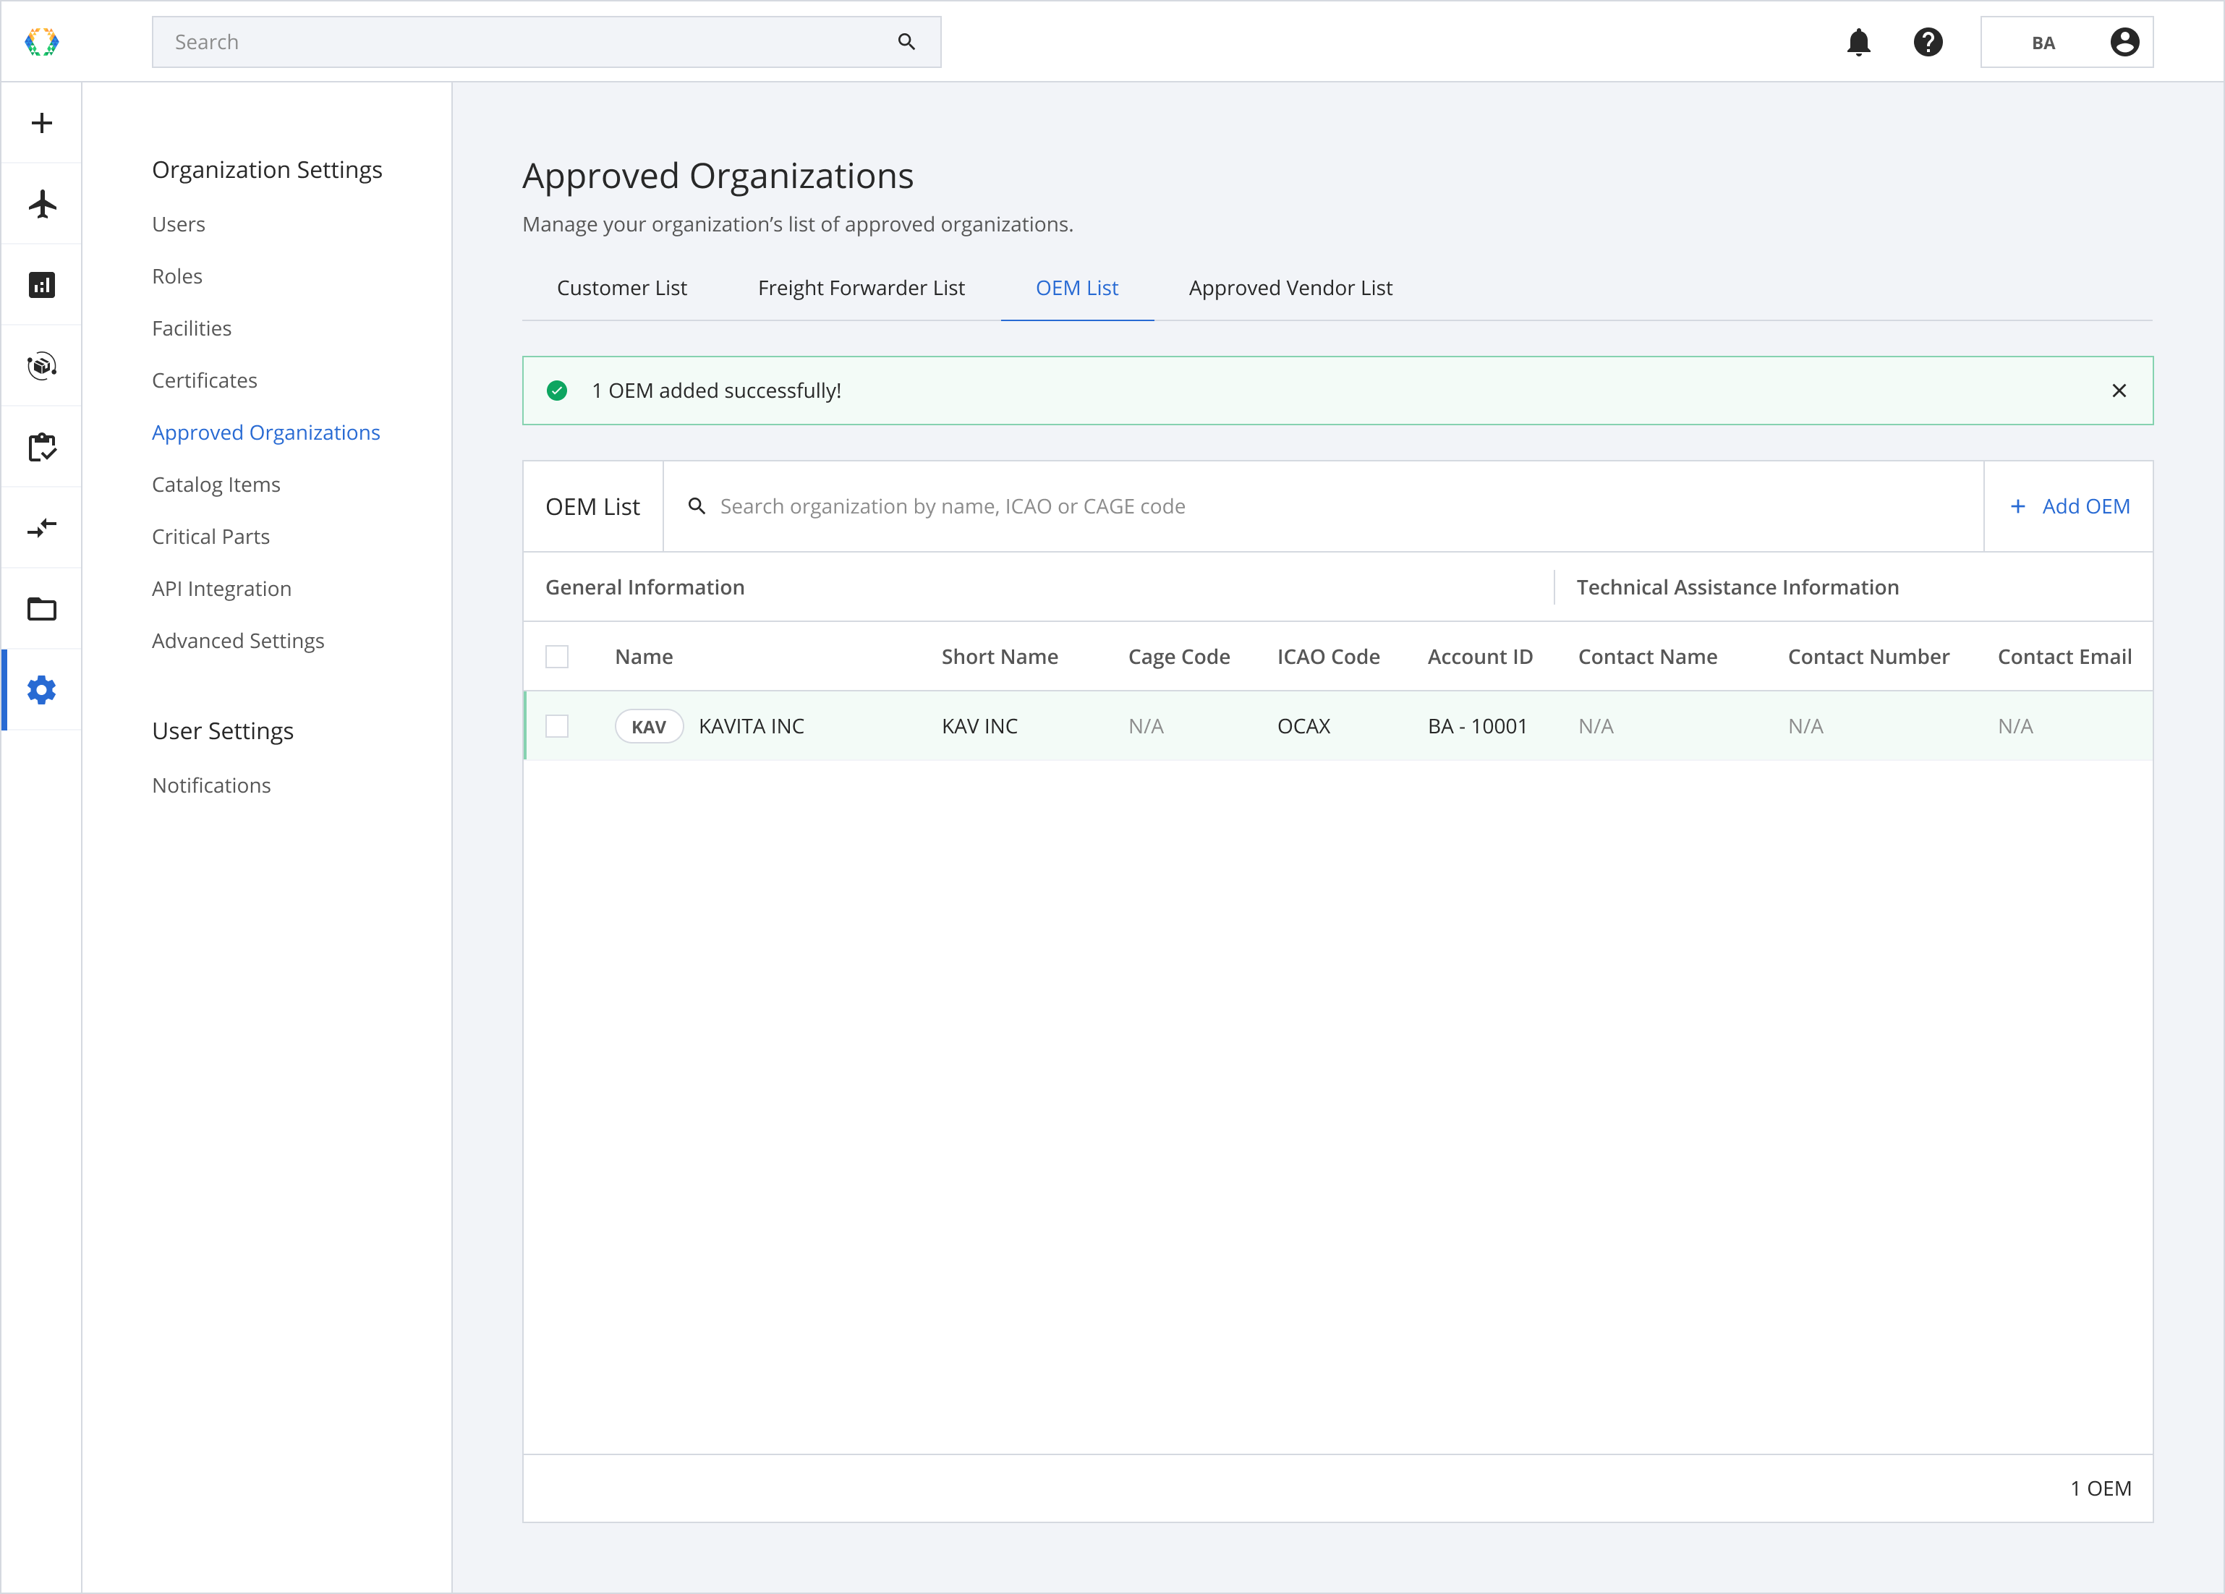The height and width of the screenshot is (1594, 2225).
Task: Toggle the select-all checkbox in header
Action: 556,656
